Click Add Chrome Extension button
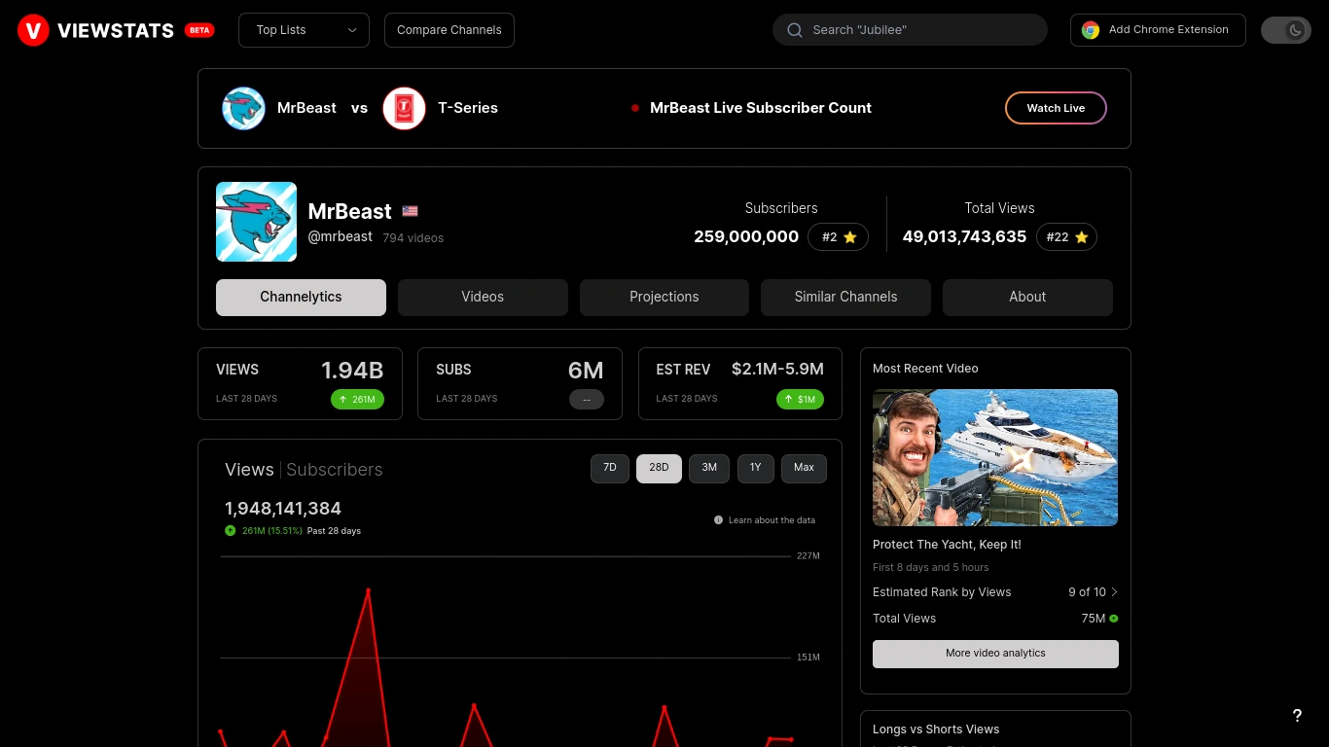 [x=1158, y=30]
